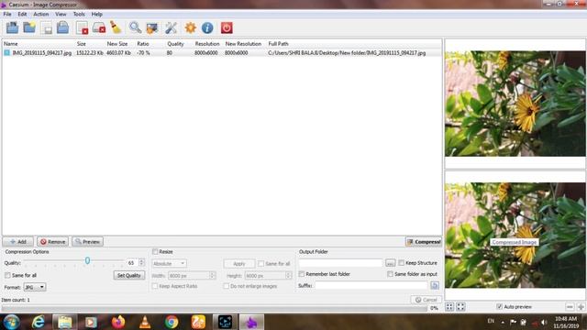The height and width of the screenshot is (330, 587).
Task: Click the suffix field side icon
Action: tap(435, 285)
